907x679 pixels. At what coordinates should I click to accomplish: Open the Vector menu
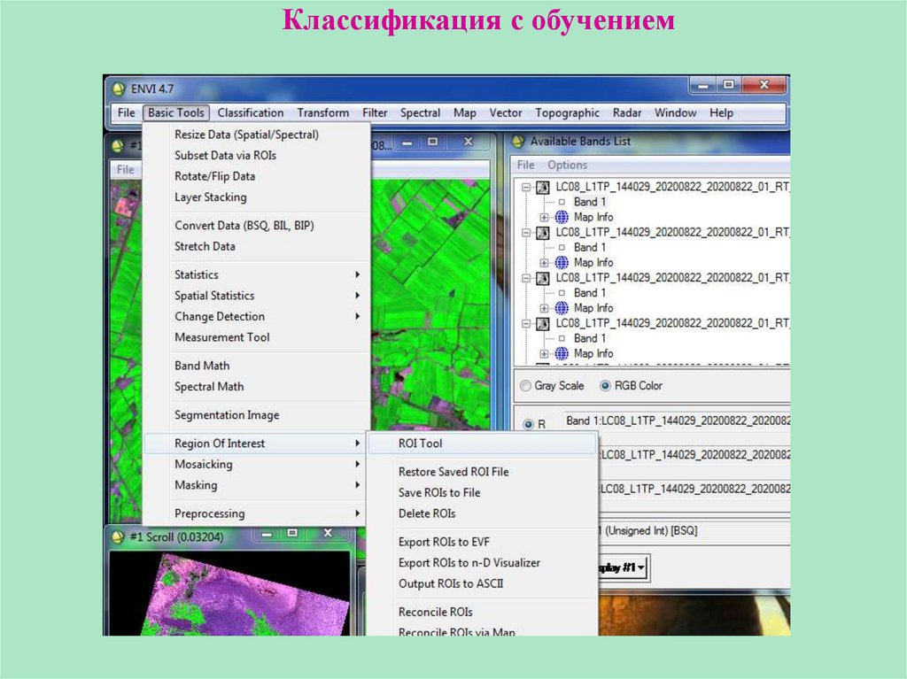click(506, 112)
